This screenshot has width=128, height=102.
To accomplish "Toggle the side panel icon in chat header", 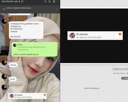I will [54, 2].
